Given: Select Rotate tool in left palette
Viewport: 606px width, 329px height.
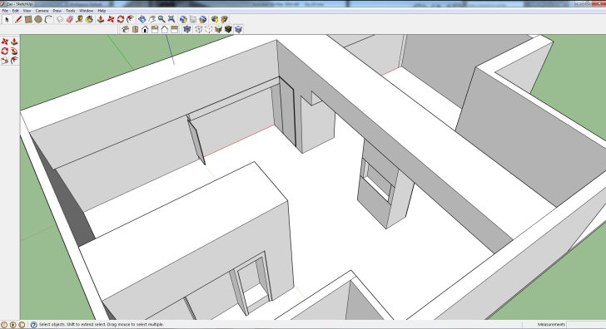Looking at the screenshot, I should click(x=5, y=51).
